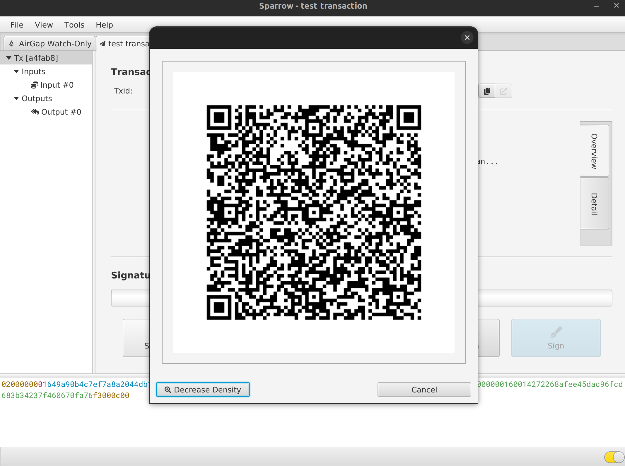Screen dimensions: 625x466
Task: Click the Decrease Density button
Action: tap(203, 390)
